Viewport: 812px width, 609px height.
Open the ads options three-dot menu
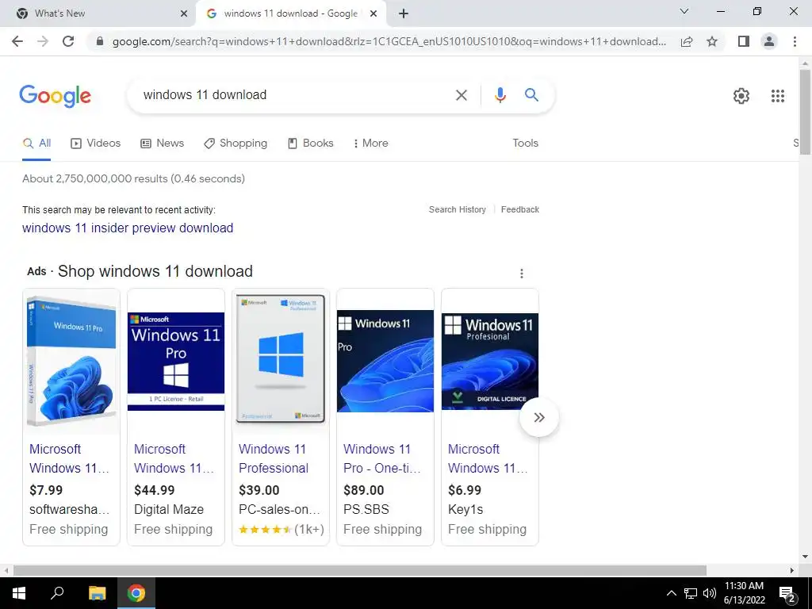click(522, 274)
